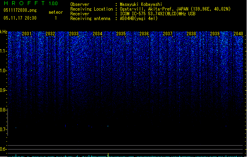Click the 2035 time marker
The image size is (247, 157).
[121, 34]
